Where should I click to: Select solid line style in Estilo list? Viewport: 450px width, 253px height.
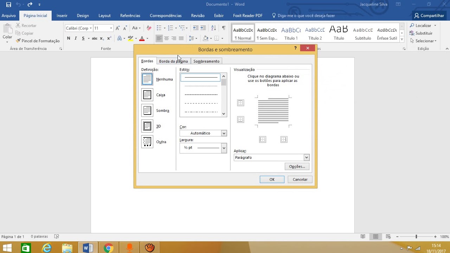click(x=201, y=77)
